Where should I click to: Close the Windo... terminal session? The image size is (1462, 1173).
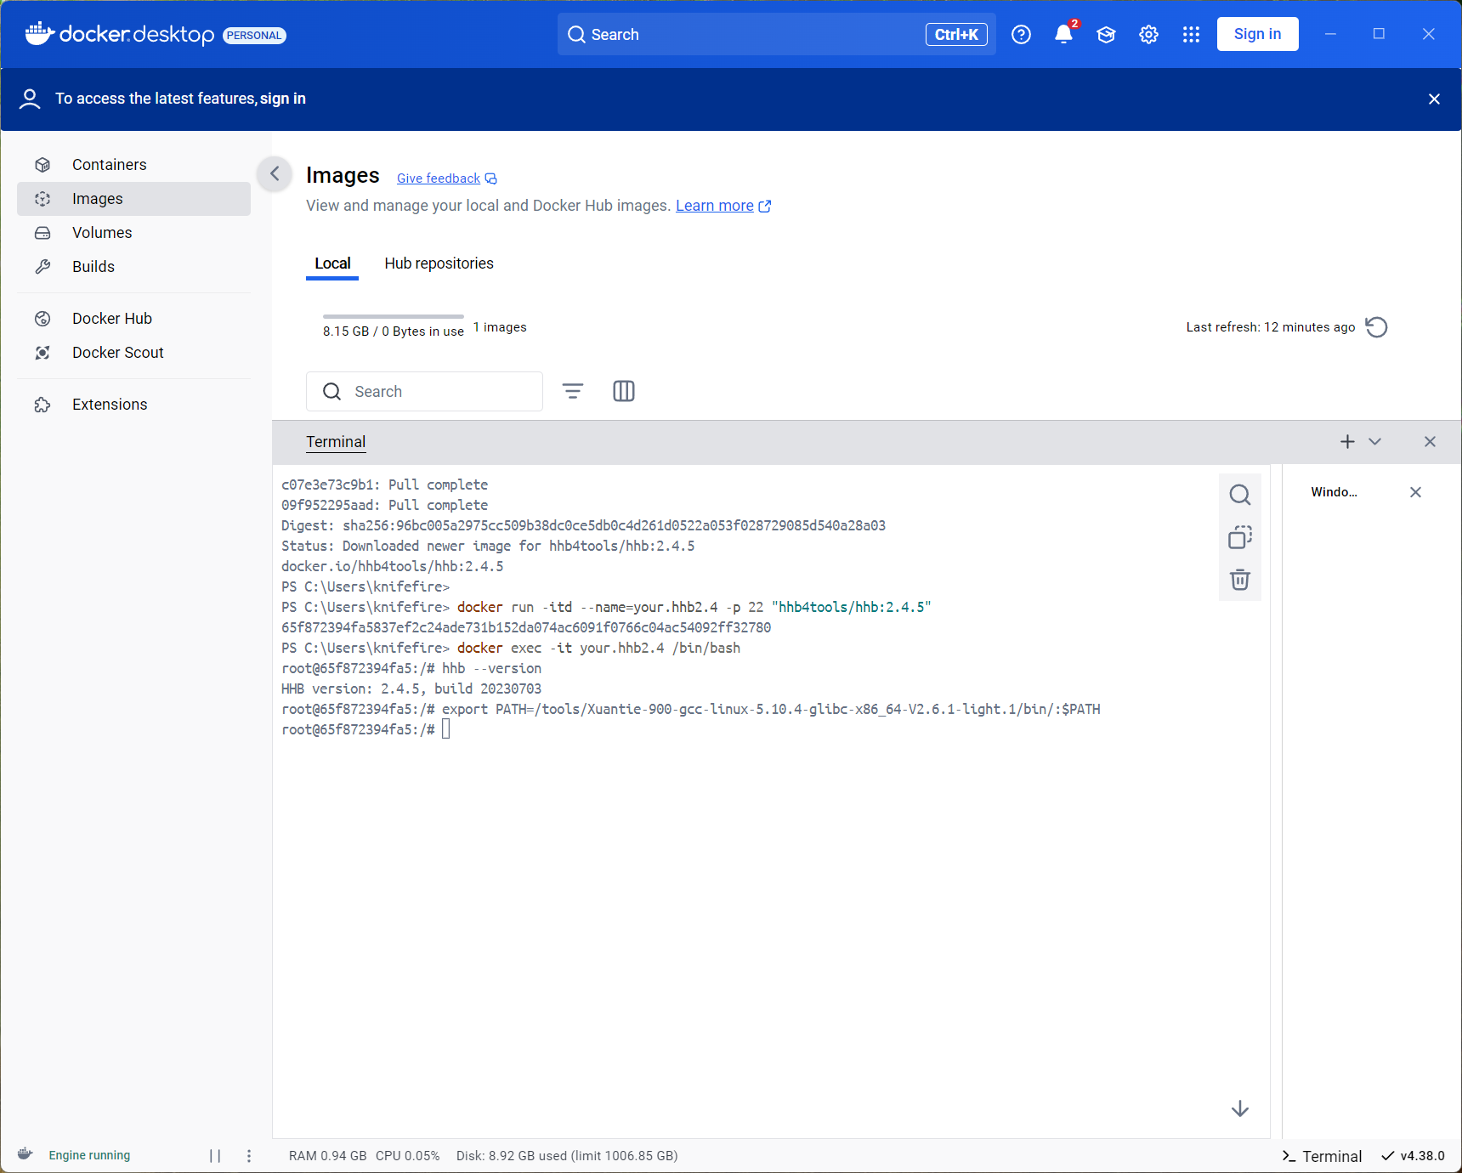coord(1415,492)
